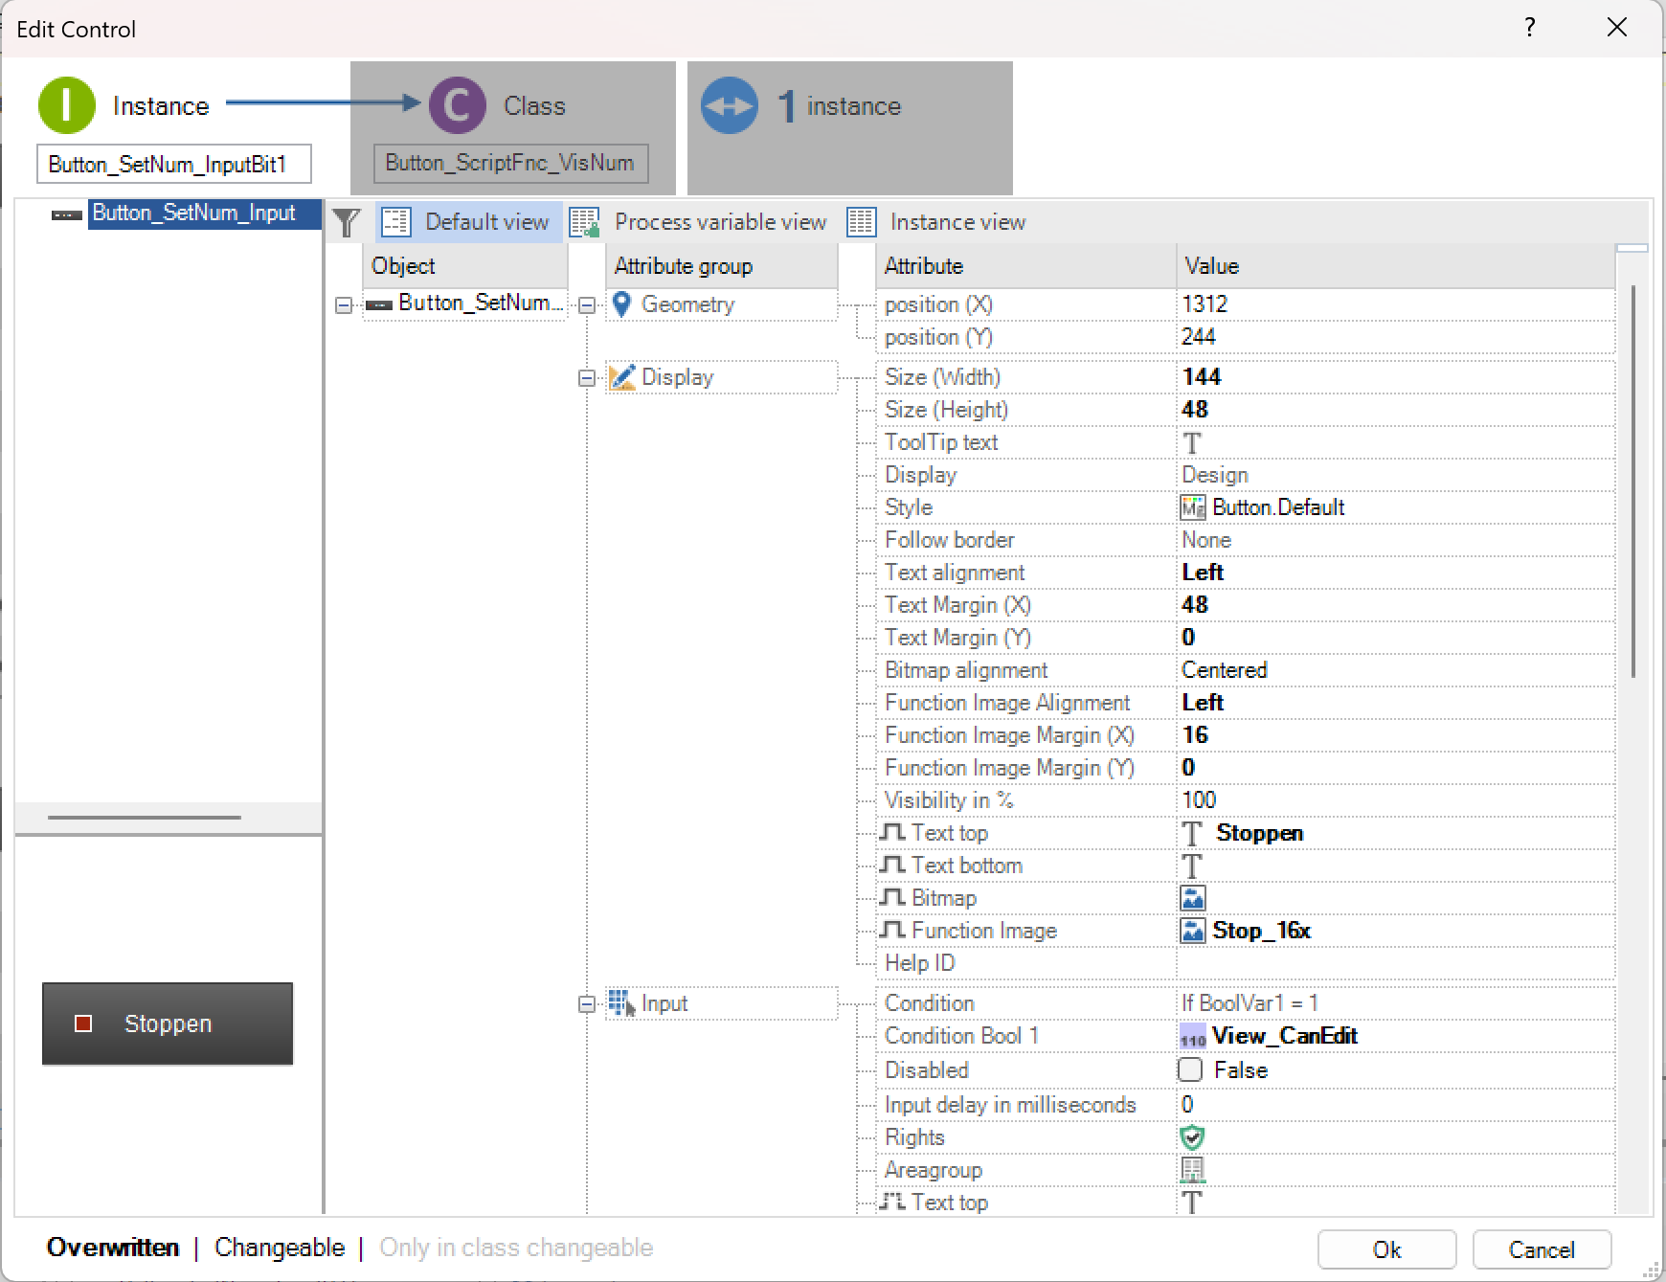Viewport: 1666px width, 1282px height.
Task: Collapse the Button_SetNum object node
Action: point(344,305)
